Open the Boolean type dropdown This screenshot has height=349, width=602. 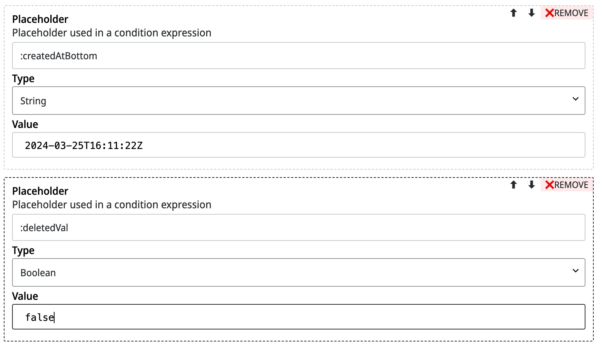298,272
